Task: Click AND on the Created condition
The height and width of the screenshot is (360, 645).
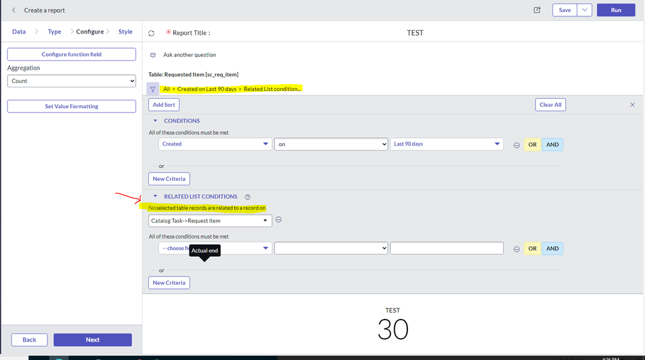Action: [552, 145]
